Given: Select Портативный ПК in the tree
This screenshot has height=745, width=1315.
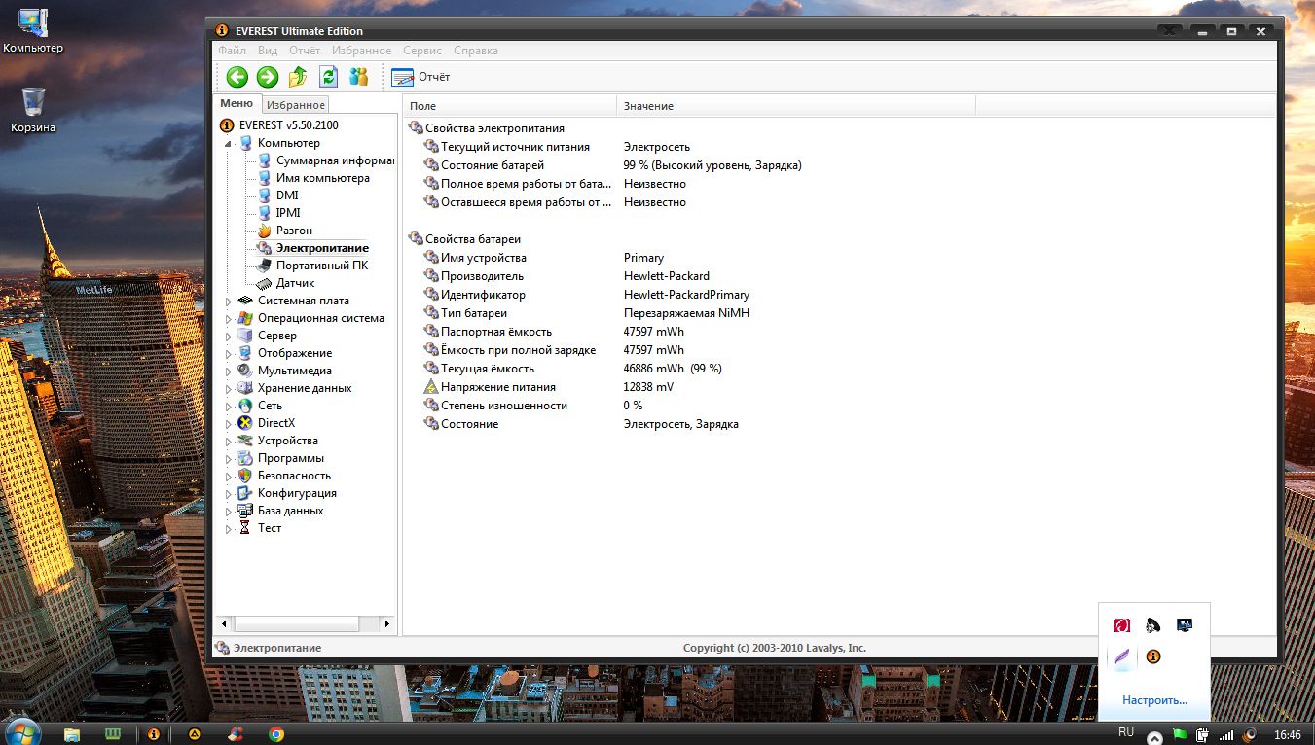Looking at the screenshot, I should pyautogui.click(x=321, y=266).
